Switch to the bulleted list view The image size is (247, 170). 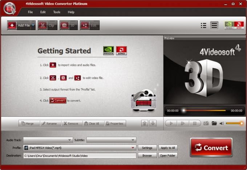click(x=203, y=25)
